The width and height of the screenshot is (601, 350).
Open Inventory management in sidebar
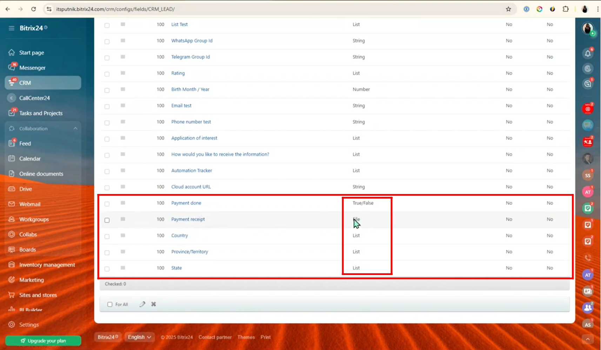[47, 265]
